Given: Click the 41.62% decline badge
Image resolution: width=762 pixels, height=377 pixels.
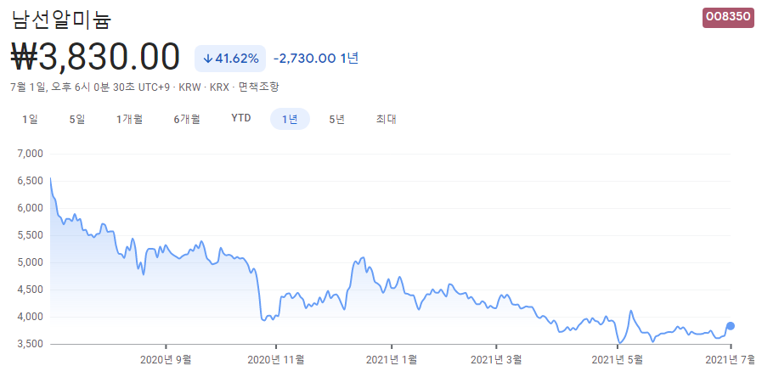Looking at the screenshot, I should (x=230, y=59).
